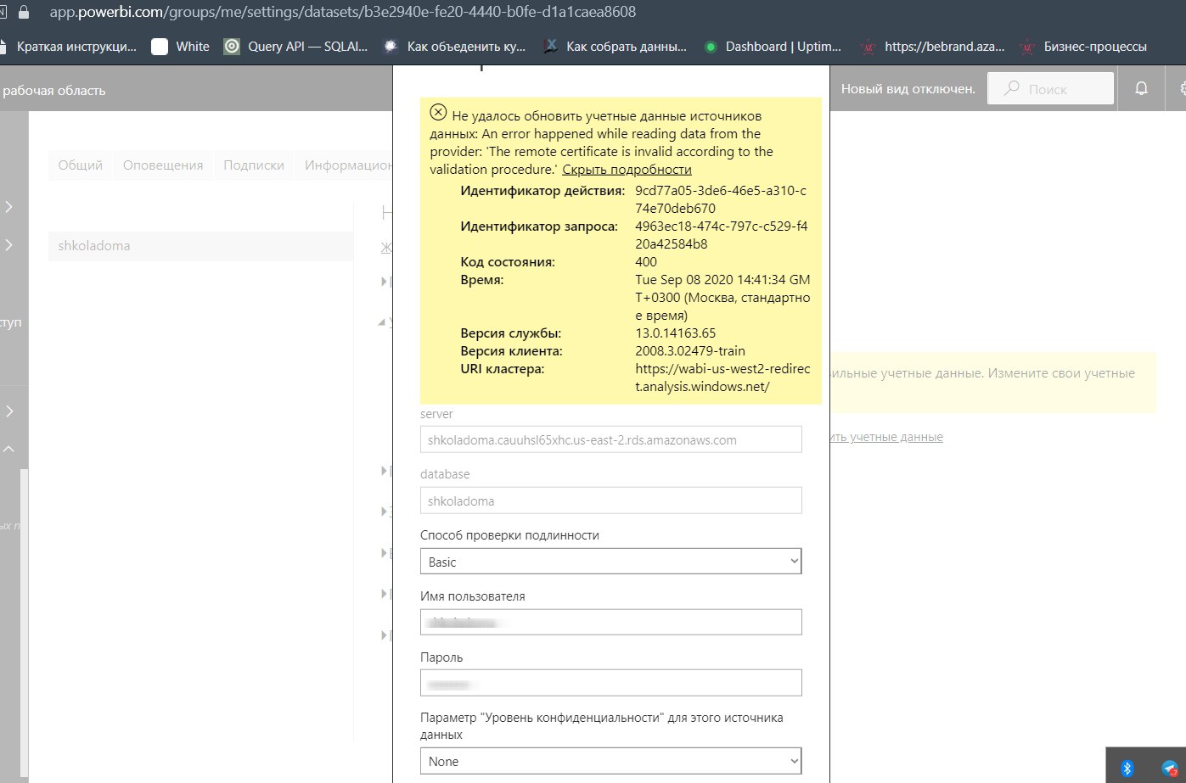Click the lock icon in address bar
Screen dimensions: 1186x783
coord(23,12)
